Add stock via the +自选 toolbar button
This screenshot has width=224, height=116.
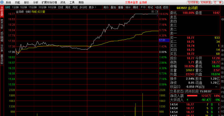click(158, 7)
